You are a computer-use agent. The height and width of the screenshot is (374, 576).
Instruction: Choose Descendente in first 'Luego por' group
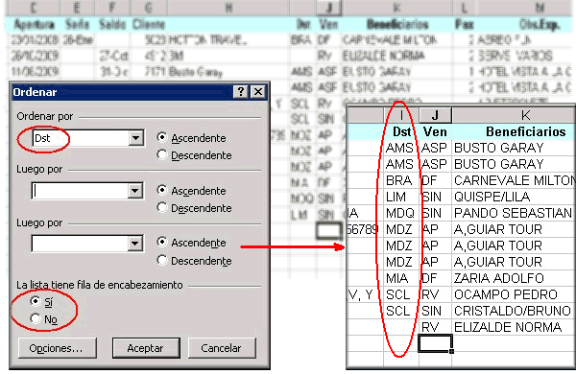[194, 208]
